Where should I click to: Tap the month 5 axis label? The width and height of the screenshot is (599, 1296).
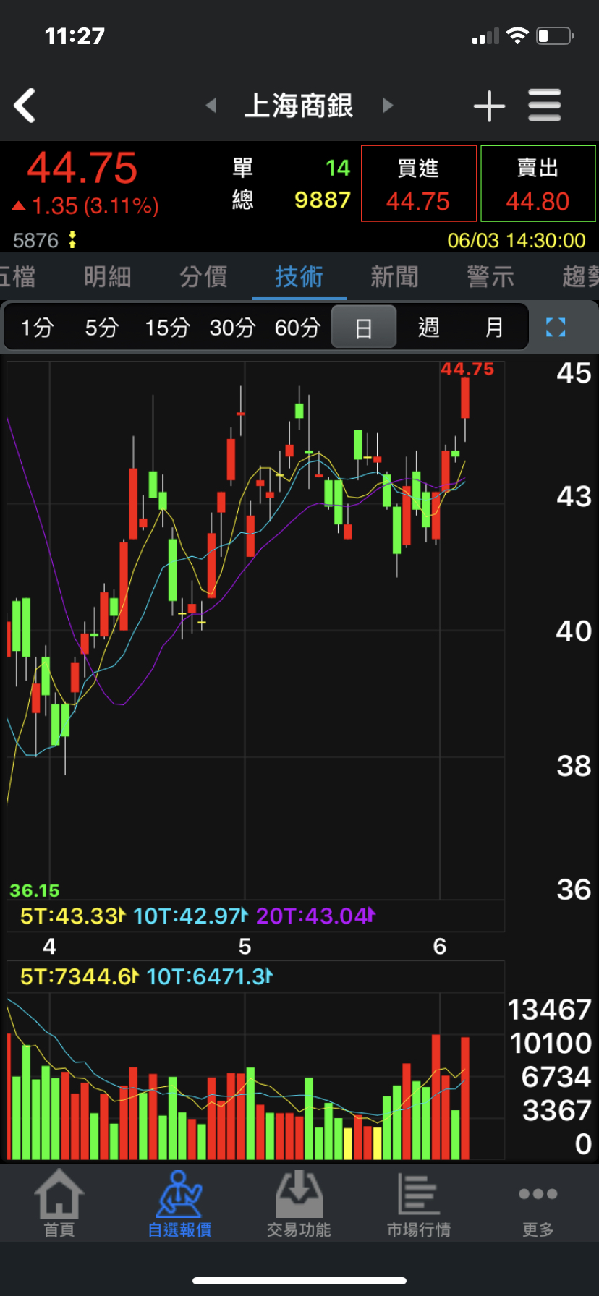pyautogui.click(x=245, y=946)
